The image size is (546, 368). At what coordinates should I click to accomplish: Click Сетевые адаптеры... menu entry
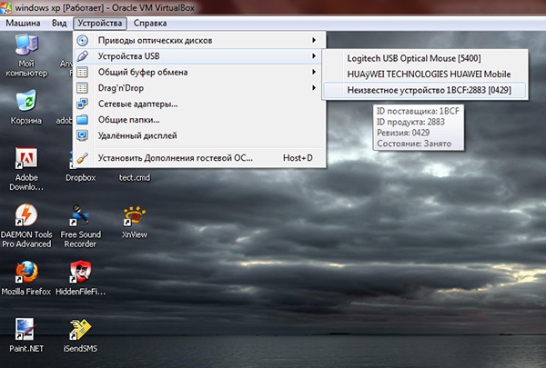(x=136, y=104)
